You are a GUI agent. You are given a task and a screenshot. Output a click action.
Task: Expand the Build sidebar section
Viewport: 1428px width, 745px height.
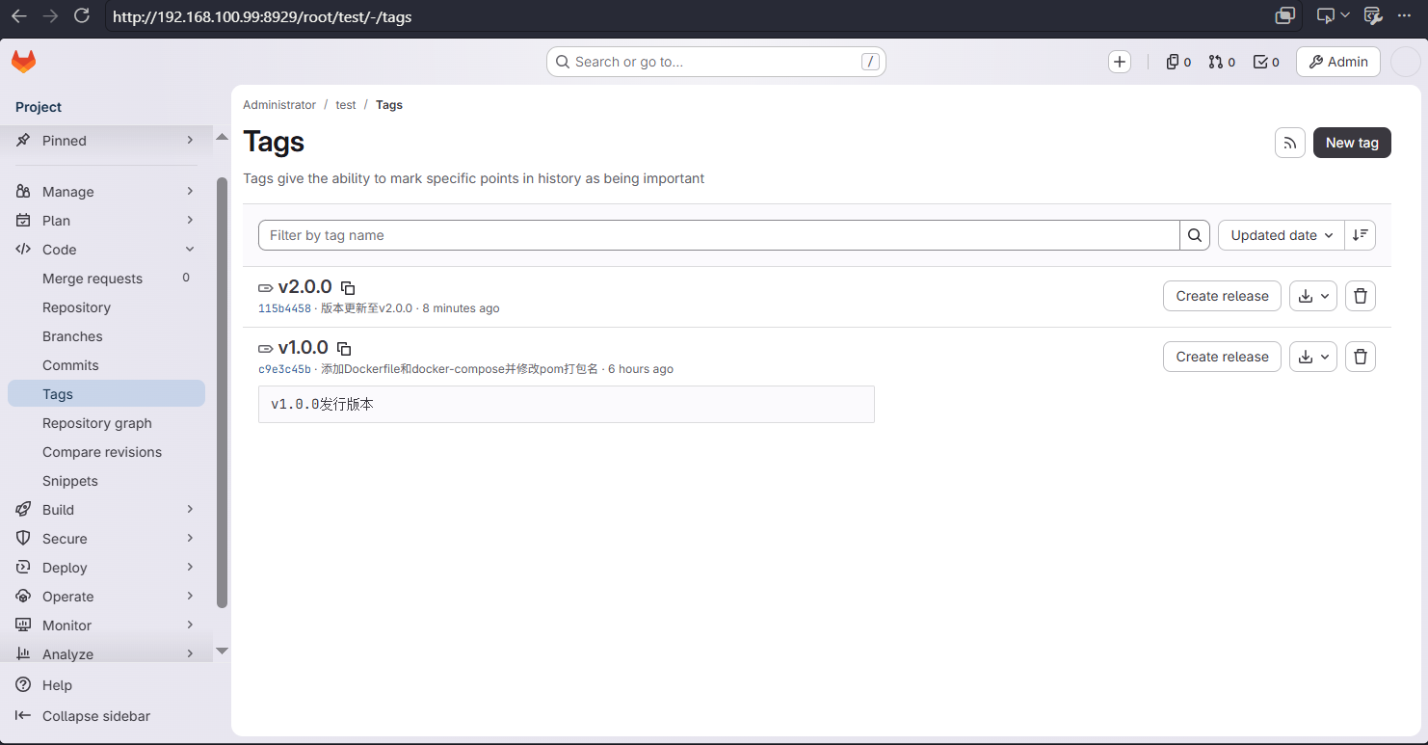(106, 510)
